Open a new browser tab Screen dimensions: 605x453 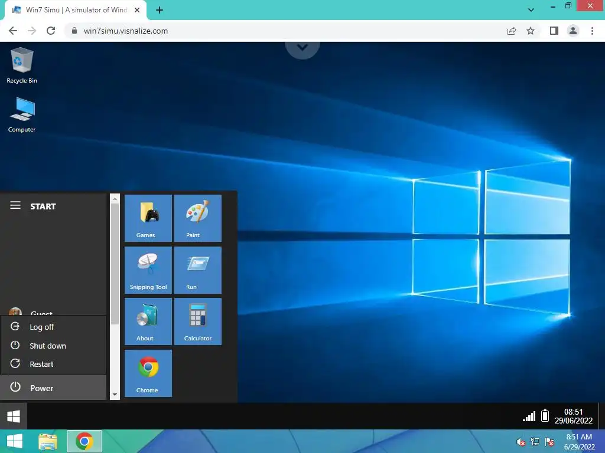(160, 10)
